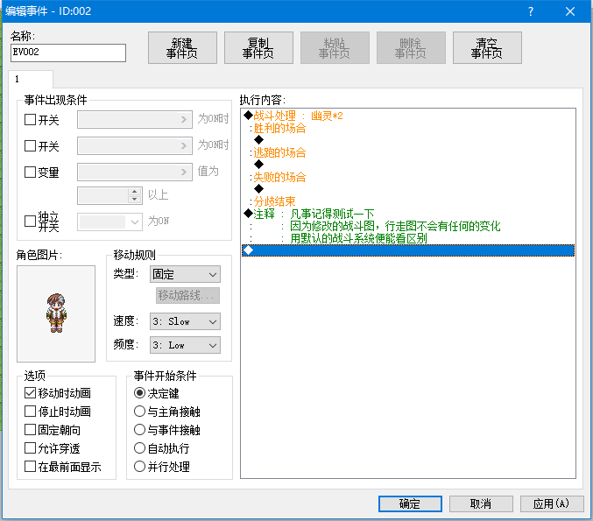Select 与主角接触 start condition
Viewport: 593px width, 521px height.
[139, 412]
